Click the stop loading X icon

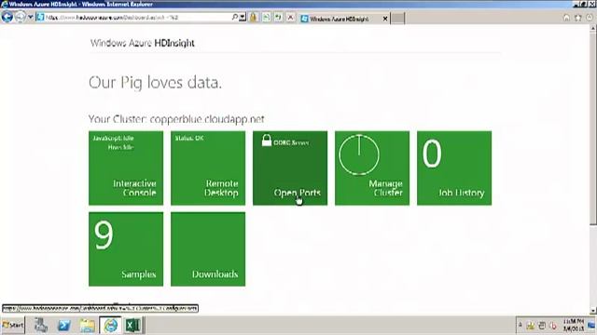(290, 17)
